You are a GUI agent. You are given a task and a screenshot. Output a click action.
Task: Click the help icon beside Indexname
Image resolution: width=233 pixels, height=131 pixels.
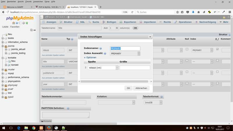pos(100,49)
